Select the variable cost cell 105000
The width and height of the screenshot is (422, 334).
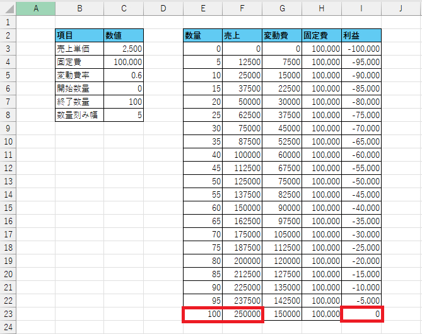pyautogui.click(x=282, y=234)
